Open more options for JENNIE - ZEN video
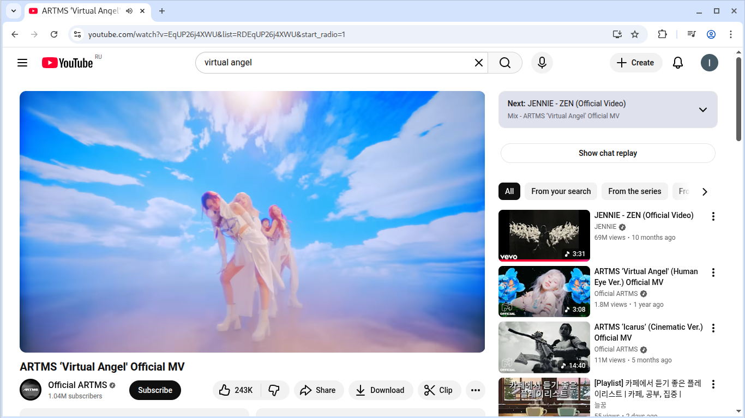Image resolution: width=745 pixels, height=418 pixels. click(713, 216)
